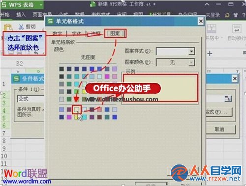
Task: Click the skin shirt icon in the top bar
Action: click(x=236, y=15)
